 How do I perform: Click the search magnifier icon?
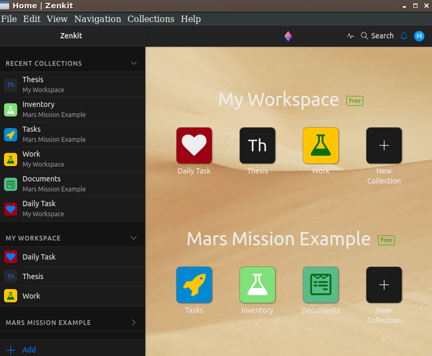point(364,36)
